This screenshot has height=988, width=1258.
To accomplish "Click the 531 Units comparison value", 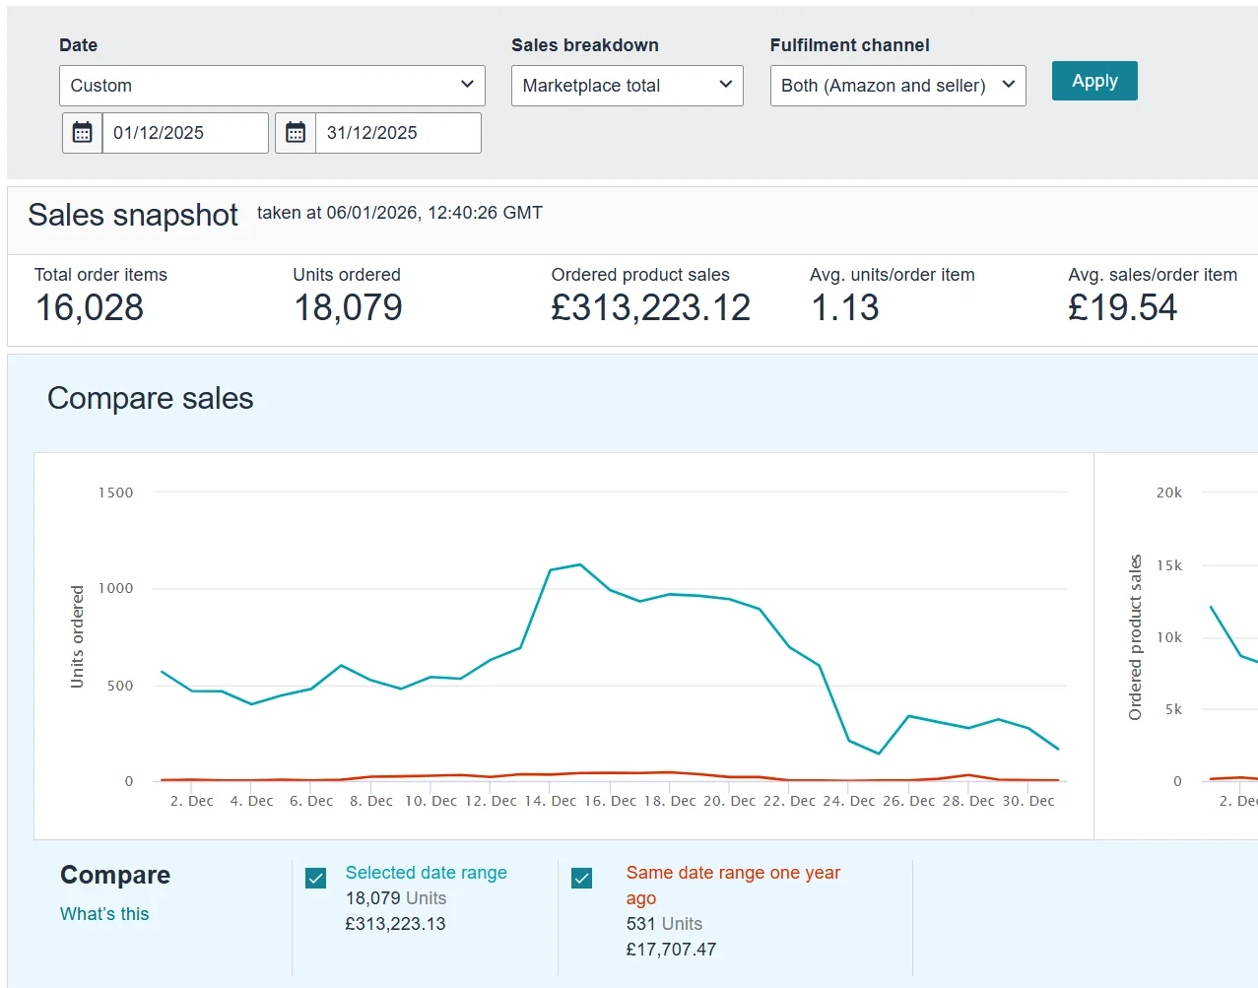I will coord(665,924).
